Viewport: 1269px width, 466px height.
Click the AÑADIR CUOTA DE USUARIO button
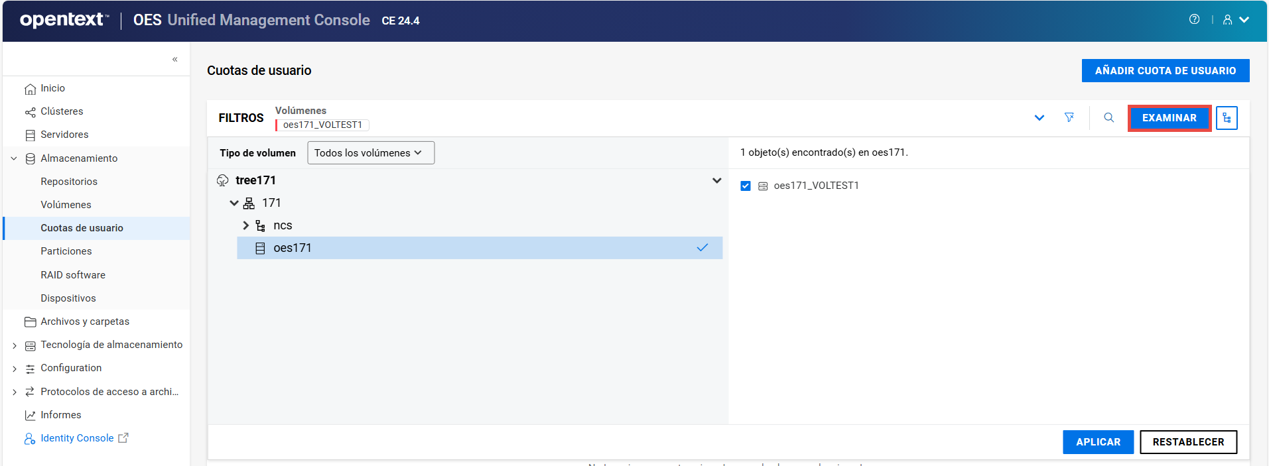click(x=1165, y=71)
